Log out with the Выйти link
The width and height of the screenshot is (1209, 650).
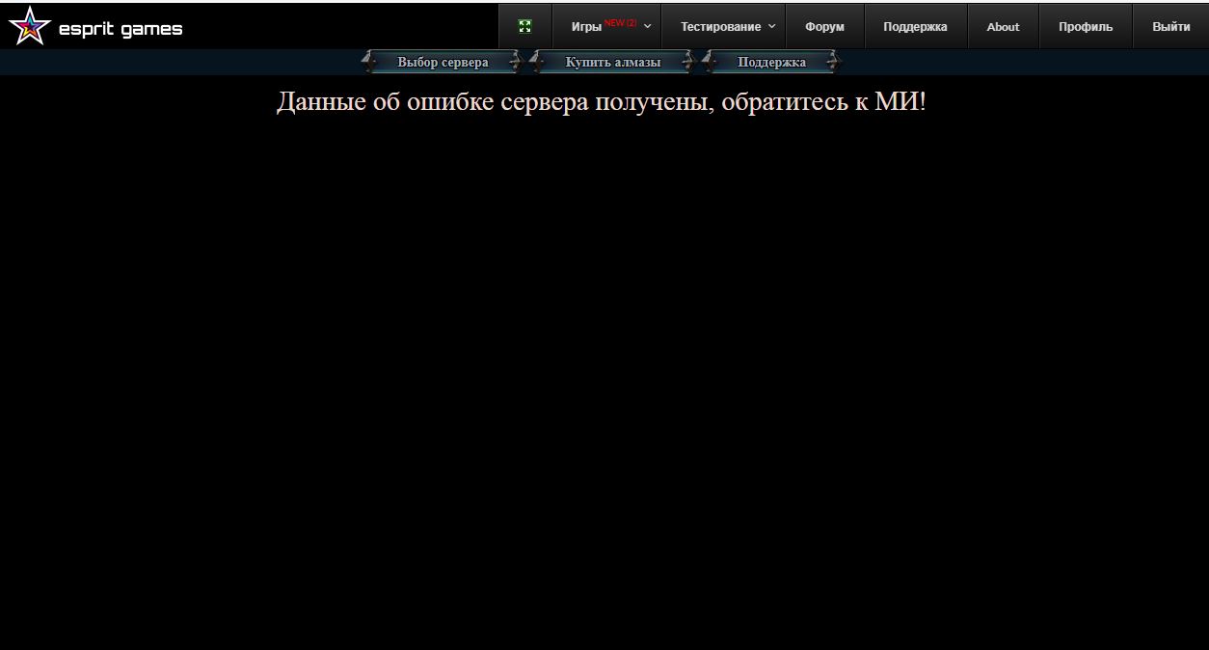[1170, 26]
